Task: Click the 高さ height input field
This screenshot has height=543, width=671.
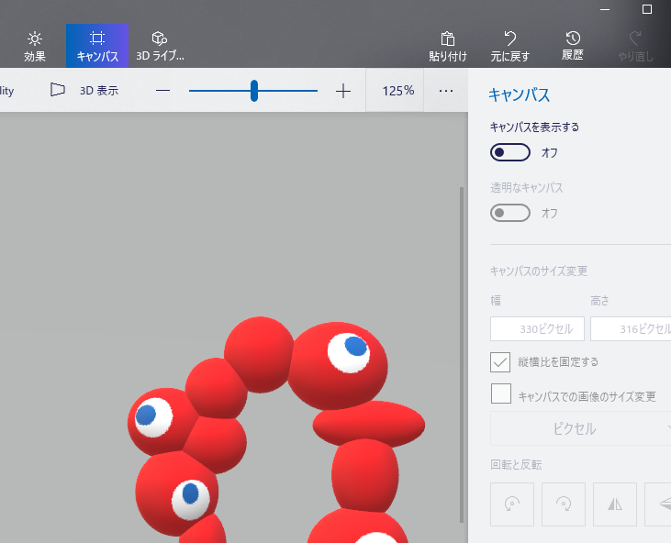Action: coord(631,328)
